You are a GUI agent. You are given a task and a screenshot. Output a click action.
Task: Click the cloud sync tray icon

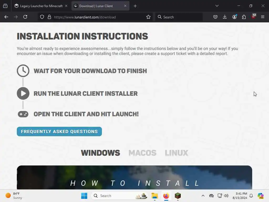pos(211,196)
